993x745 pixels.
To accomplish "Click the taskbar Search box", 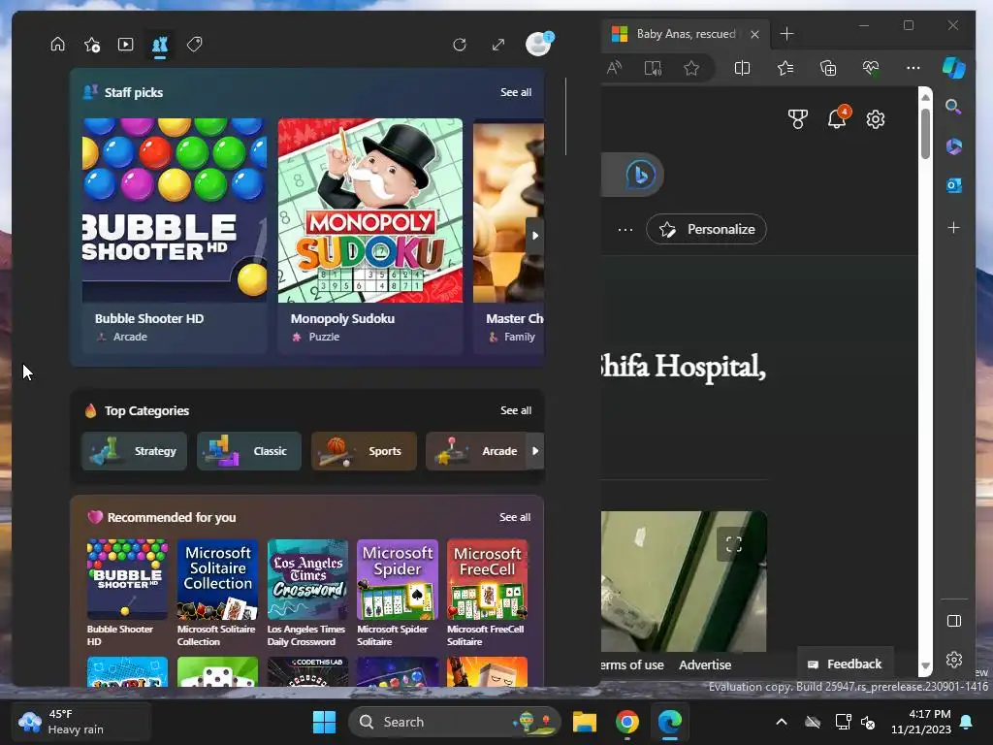I will coord(455,722).
